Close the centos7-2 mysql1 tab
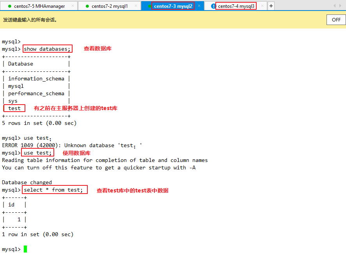346x258 pixels. point(136,6)
